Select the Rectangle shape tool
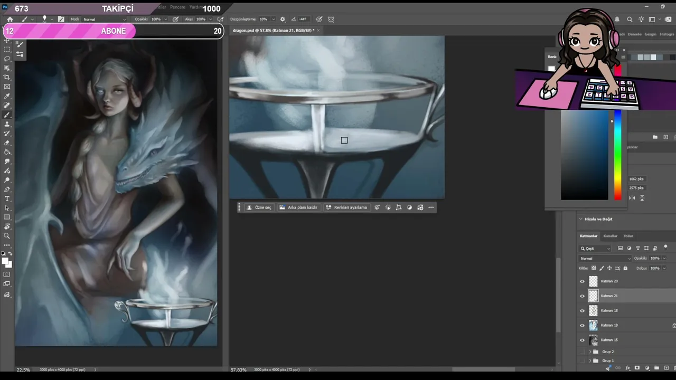The width and height of the screenshot is (676, 380). click(x=7, y=217)
